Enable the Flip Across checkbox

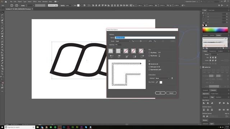coord(149,56)
